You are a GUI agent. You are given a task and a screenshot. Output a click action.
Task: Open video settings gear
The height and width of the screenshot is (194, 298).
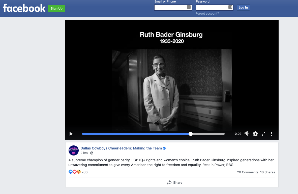(255, 134)
